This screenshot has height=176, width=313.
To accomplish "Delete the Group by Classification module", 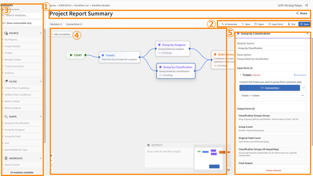I will point(273,170).
